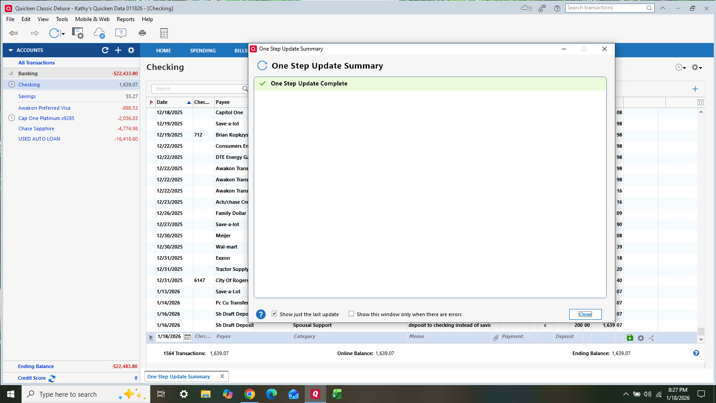Image resolution: width=716 pixels, height=403 pixels.
Task: Open the register columns chooser icon
Action: (x=700, y=103)
